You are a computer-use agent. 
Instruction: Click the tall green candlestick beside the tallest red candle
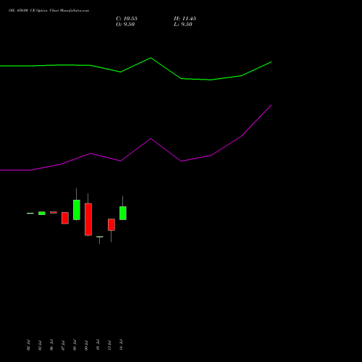click(77, 210)
